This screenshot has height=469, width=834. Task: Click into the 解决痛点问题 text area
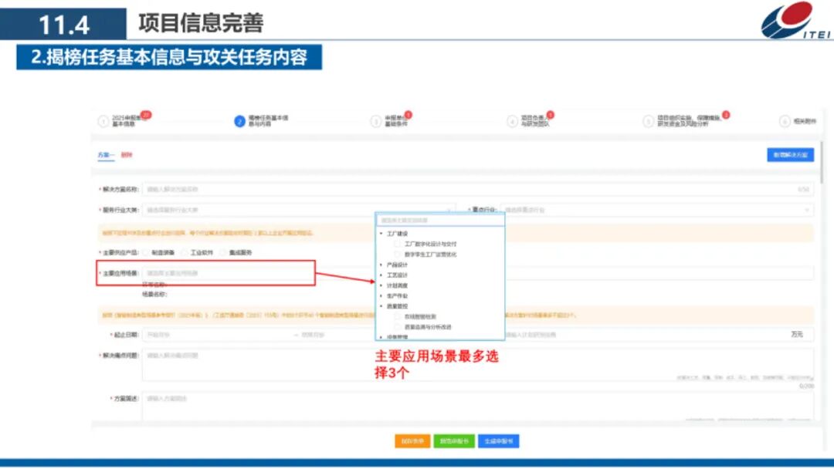point(478,365)
